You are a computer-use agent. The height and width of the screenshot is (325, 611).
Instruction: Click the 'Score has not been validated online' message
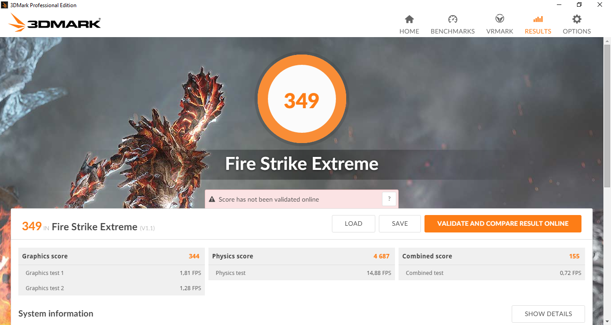click(269, 199)
